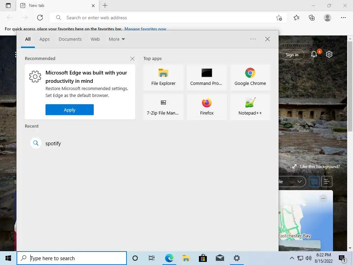Open the Eastchester Bay traffic map

(x=305, y=221)
